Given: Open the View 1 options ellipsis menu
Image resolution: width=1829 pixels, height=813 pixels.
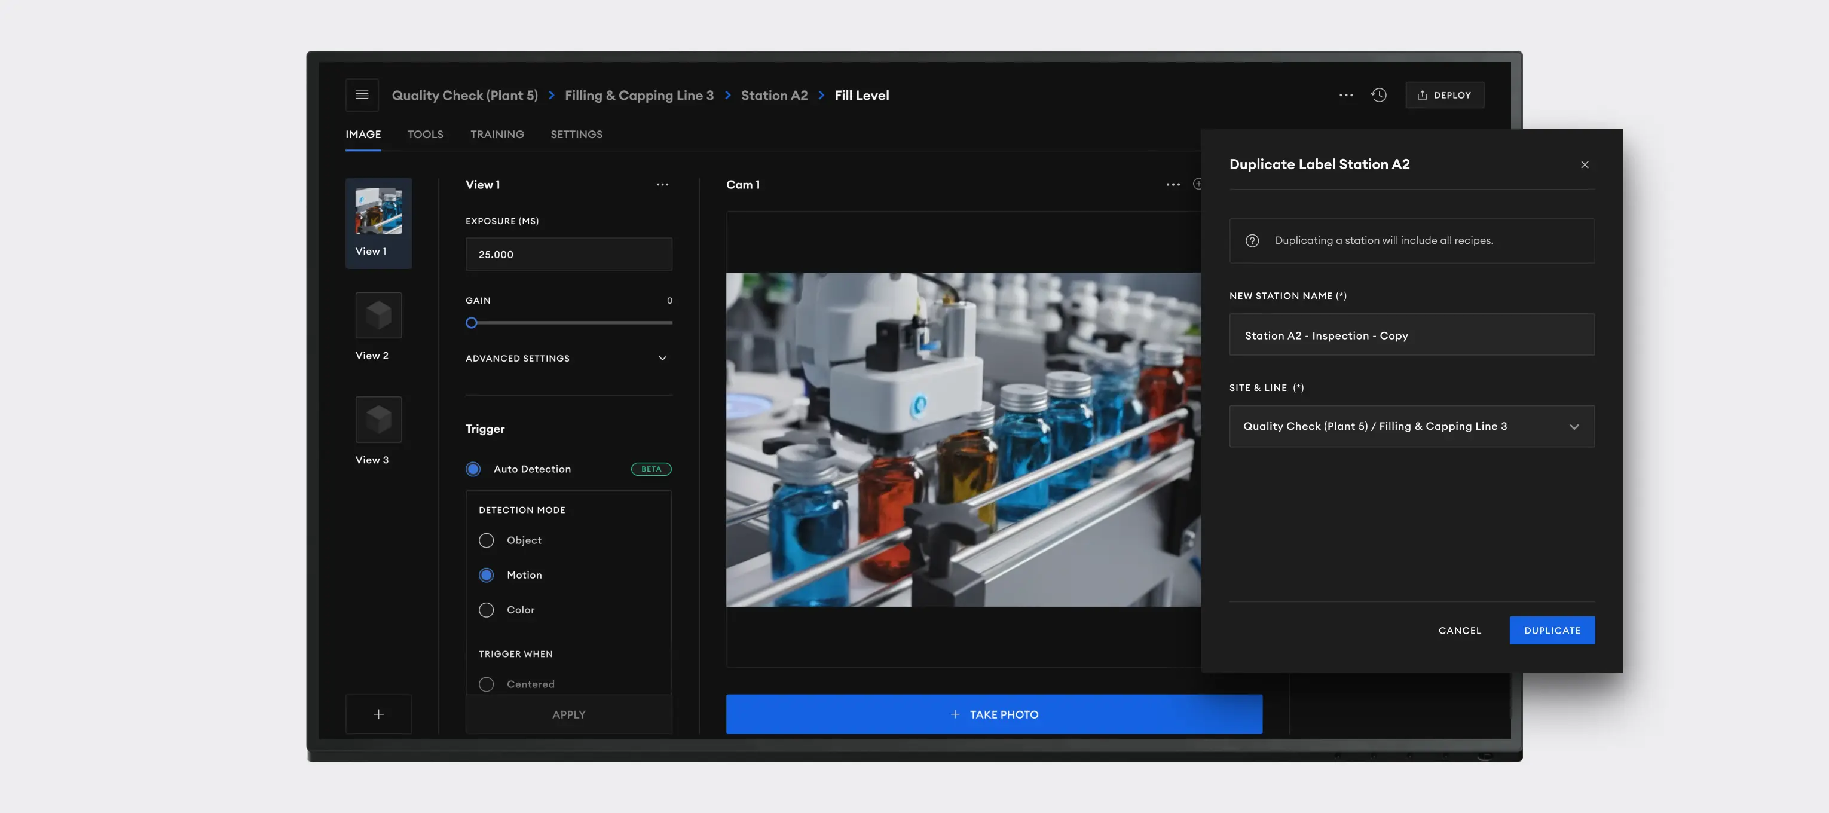Looking at the screenshot, I should tap(662, 184).
